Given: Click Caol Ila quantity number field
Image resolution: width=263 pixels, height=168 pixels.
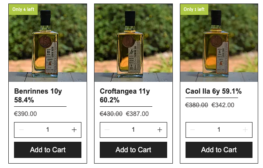Looking at the screenshot, I should 219,130.
